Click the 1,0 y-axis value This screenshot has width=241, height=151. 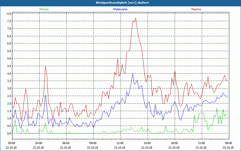click(x=9, y=118)
